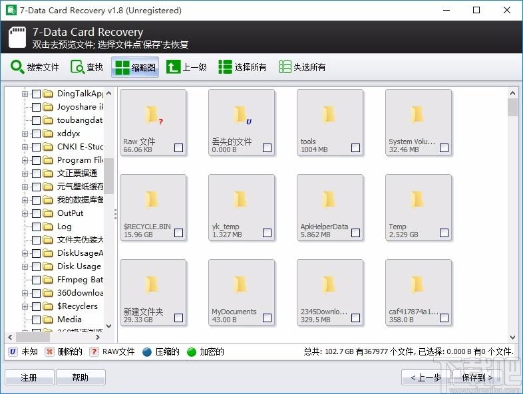Screen dimensions: 523x394
Task: Tick the OutPut tree checkbox
Action: (x=37, y=213)
